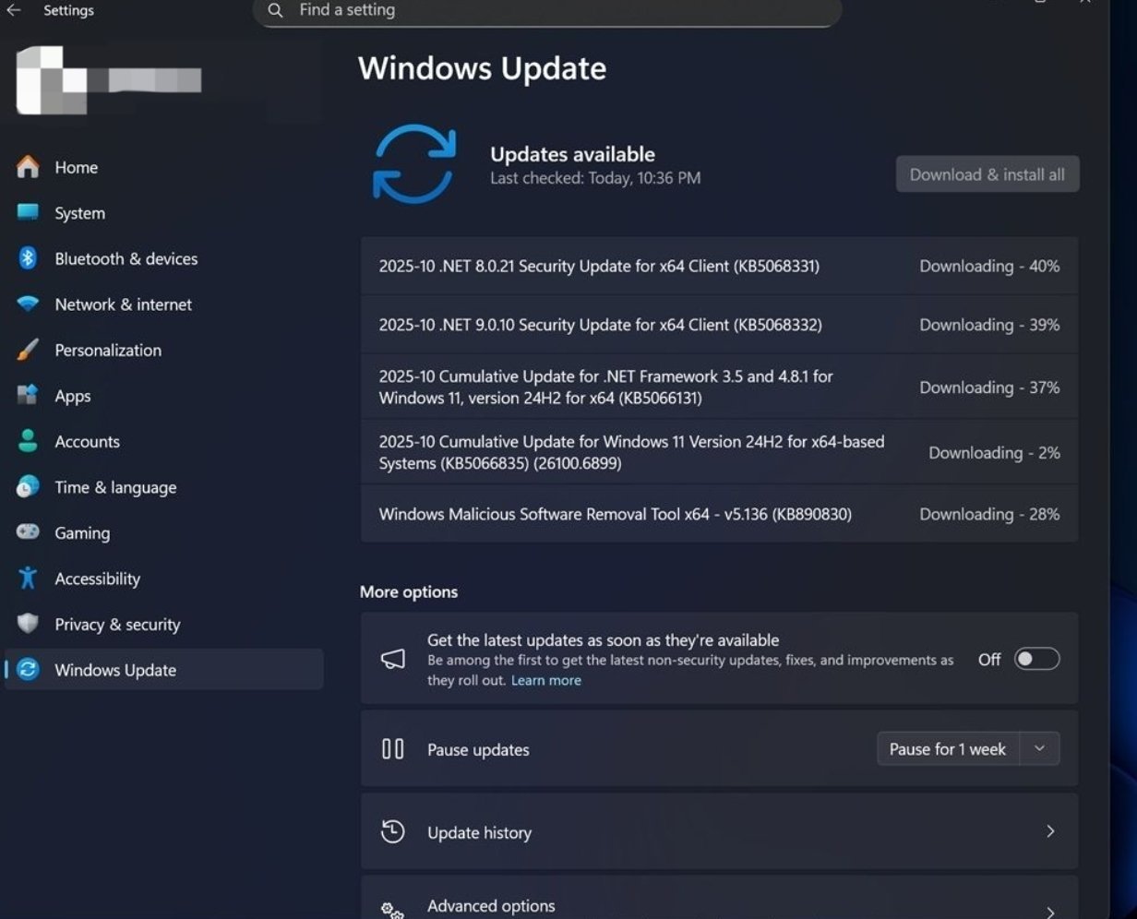Viewport: 1137px width, 919px height.
Task: Click the .NET Framework 3.5 cumulative update row
Action: 719,388
